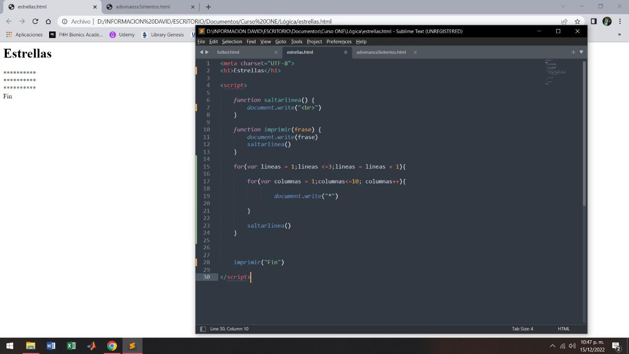Go back in Chrome

pyautogui.click(x=9, y=21)
